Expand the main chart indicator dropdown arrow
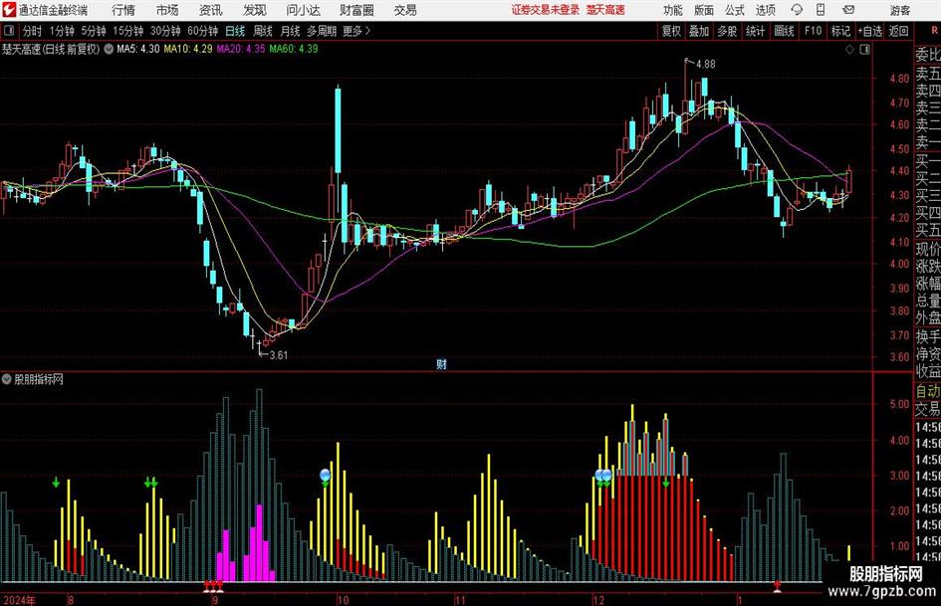The height and width of the screenshot is (606, 941). 109,49
